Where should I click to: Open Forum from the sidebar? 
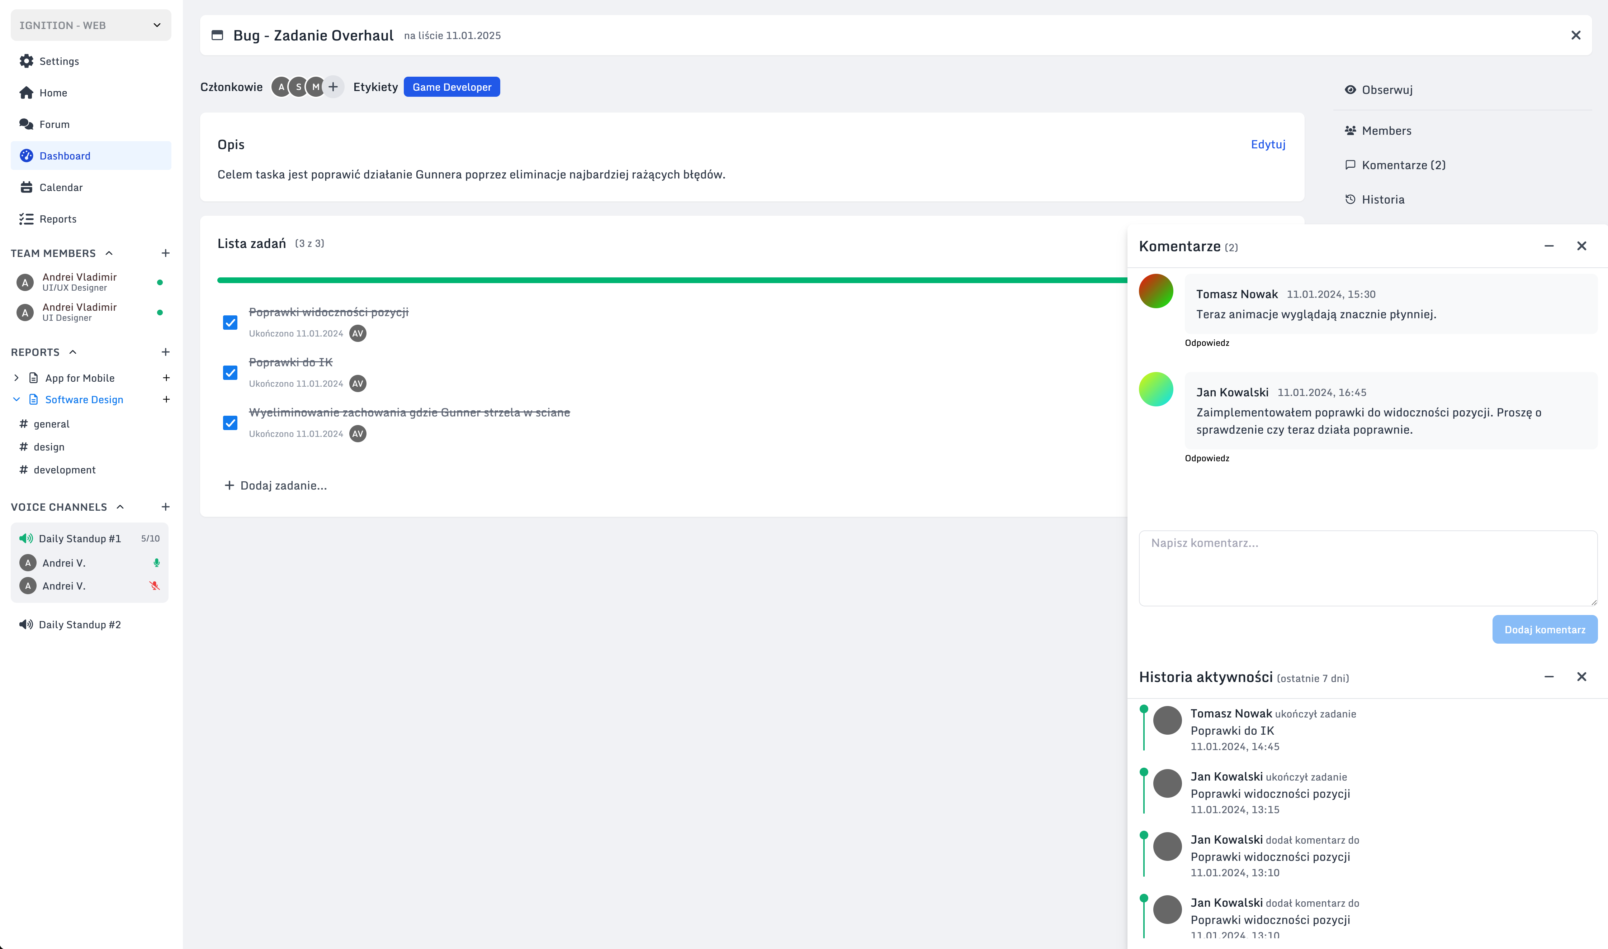(x=54, y=124)
